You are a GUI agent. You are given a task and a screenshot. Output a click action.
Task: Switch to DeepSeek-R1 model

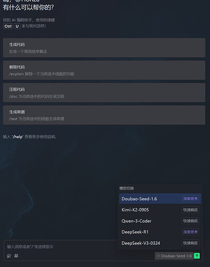click(160, 232)
